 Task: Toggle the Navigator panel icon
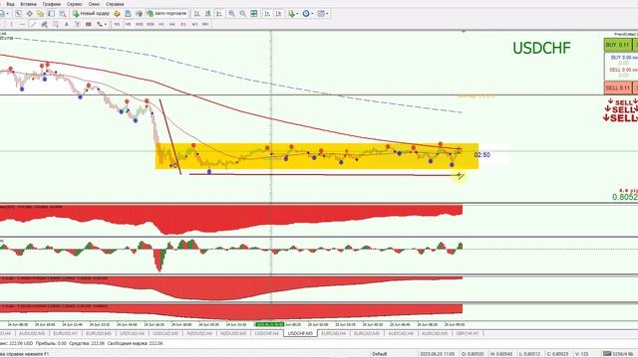(40, 13)
